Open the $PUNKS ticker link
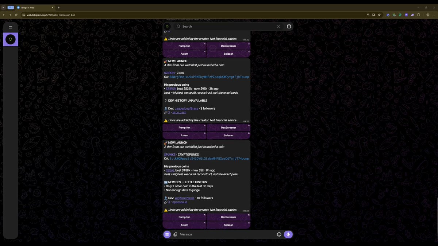438x246 pixels. pos(170,155)
